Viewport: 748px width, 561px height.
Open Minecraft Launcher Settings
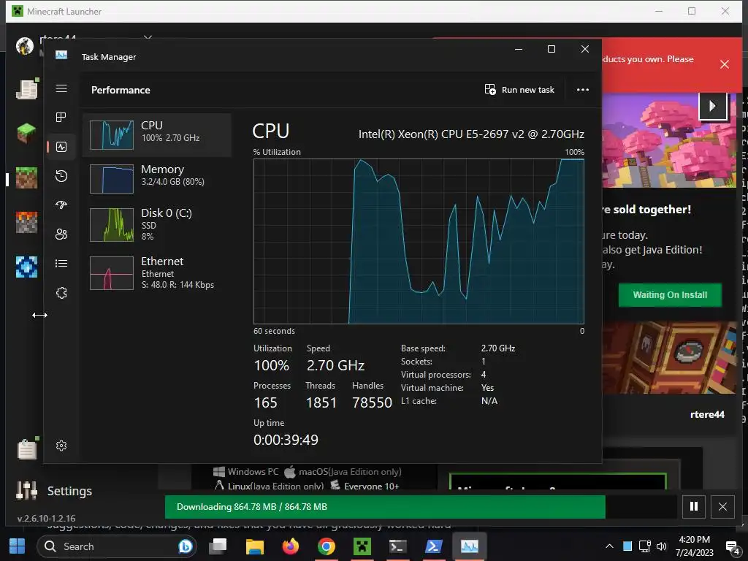[x=54, y=491]
